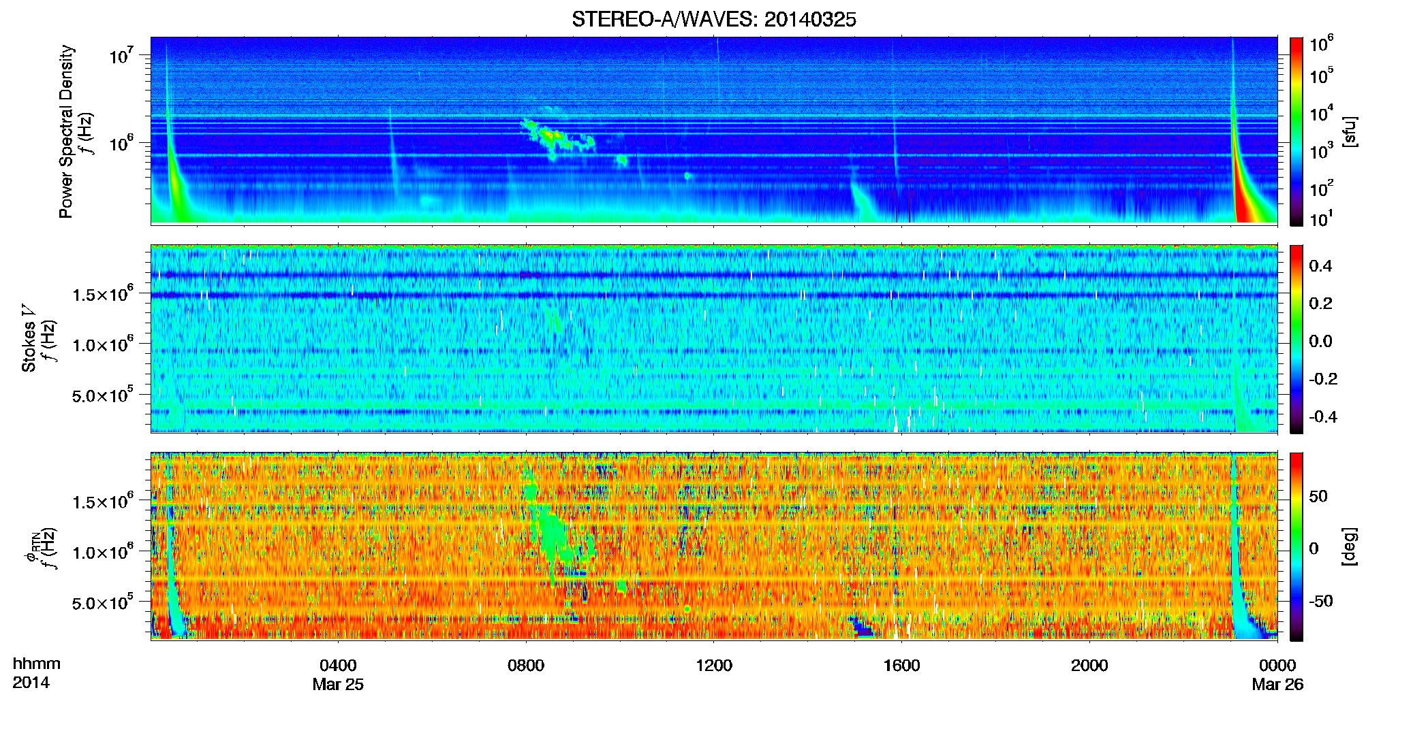Click the 0800 time tick label
The image size is (1428, 735).
click(526, 665)
